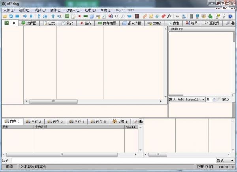The height and width of the screenshot is (172, 237).
Task: Switch to 内存 3 dump tab
Action: [x=56, y=121]
